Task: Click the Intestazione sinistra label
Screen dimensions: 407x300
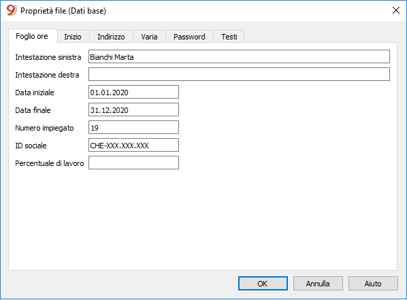Action: pos(48,57)
